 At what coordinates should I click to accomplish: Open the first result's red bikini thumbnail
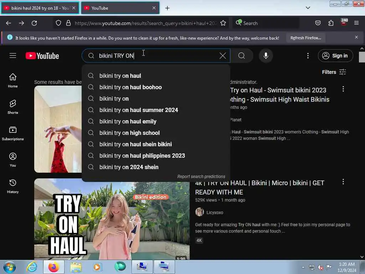(58, 129)
